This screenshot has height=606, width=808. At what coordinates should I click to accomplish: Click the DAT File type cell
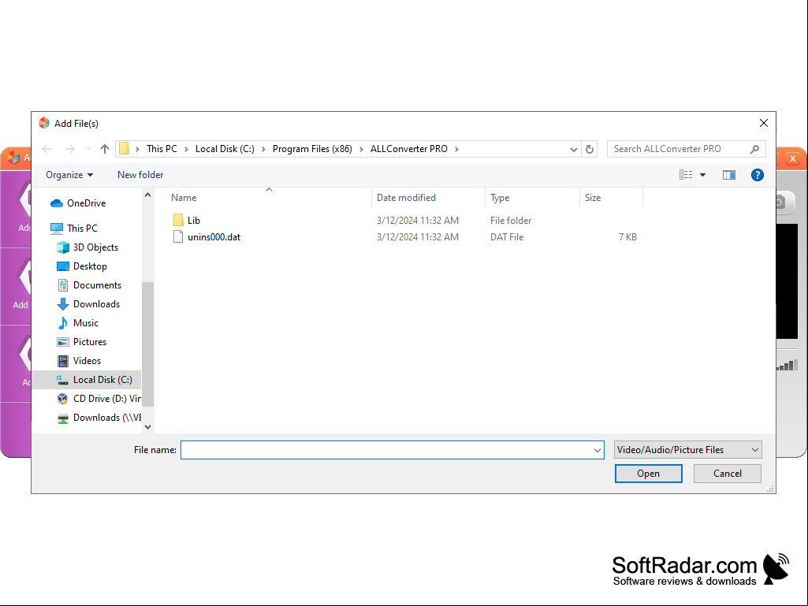(507, 237)
